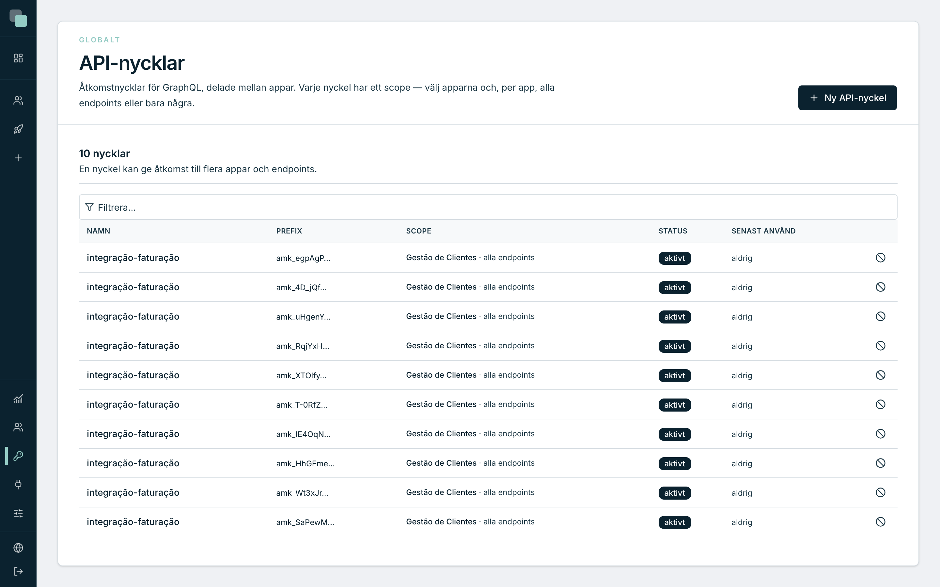The height and width of the screenshot is (587, 940).
Task: Open the dashboard grid icon in sidebar
Action: click(x=18, y=58)
